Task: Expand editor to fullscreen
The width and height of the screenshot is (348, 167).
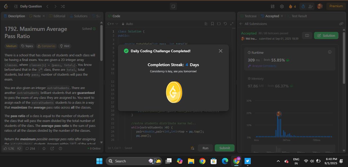Action: 232,24
